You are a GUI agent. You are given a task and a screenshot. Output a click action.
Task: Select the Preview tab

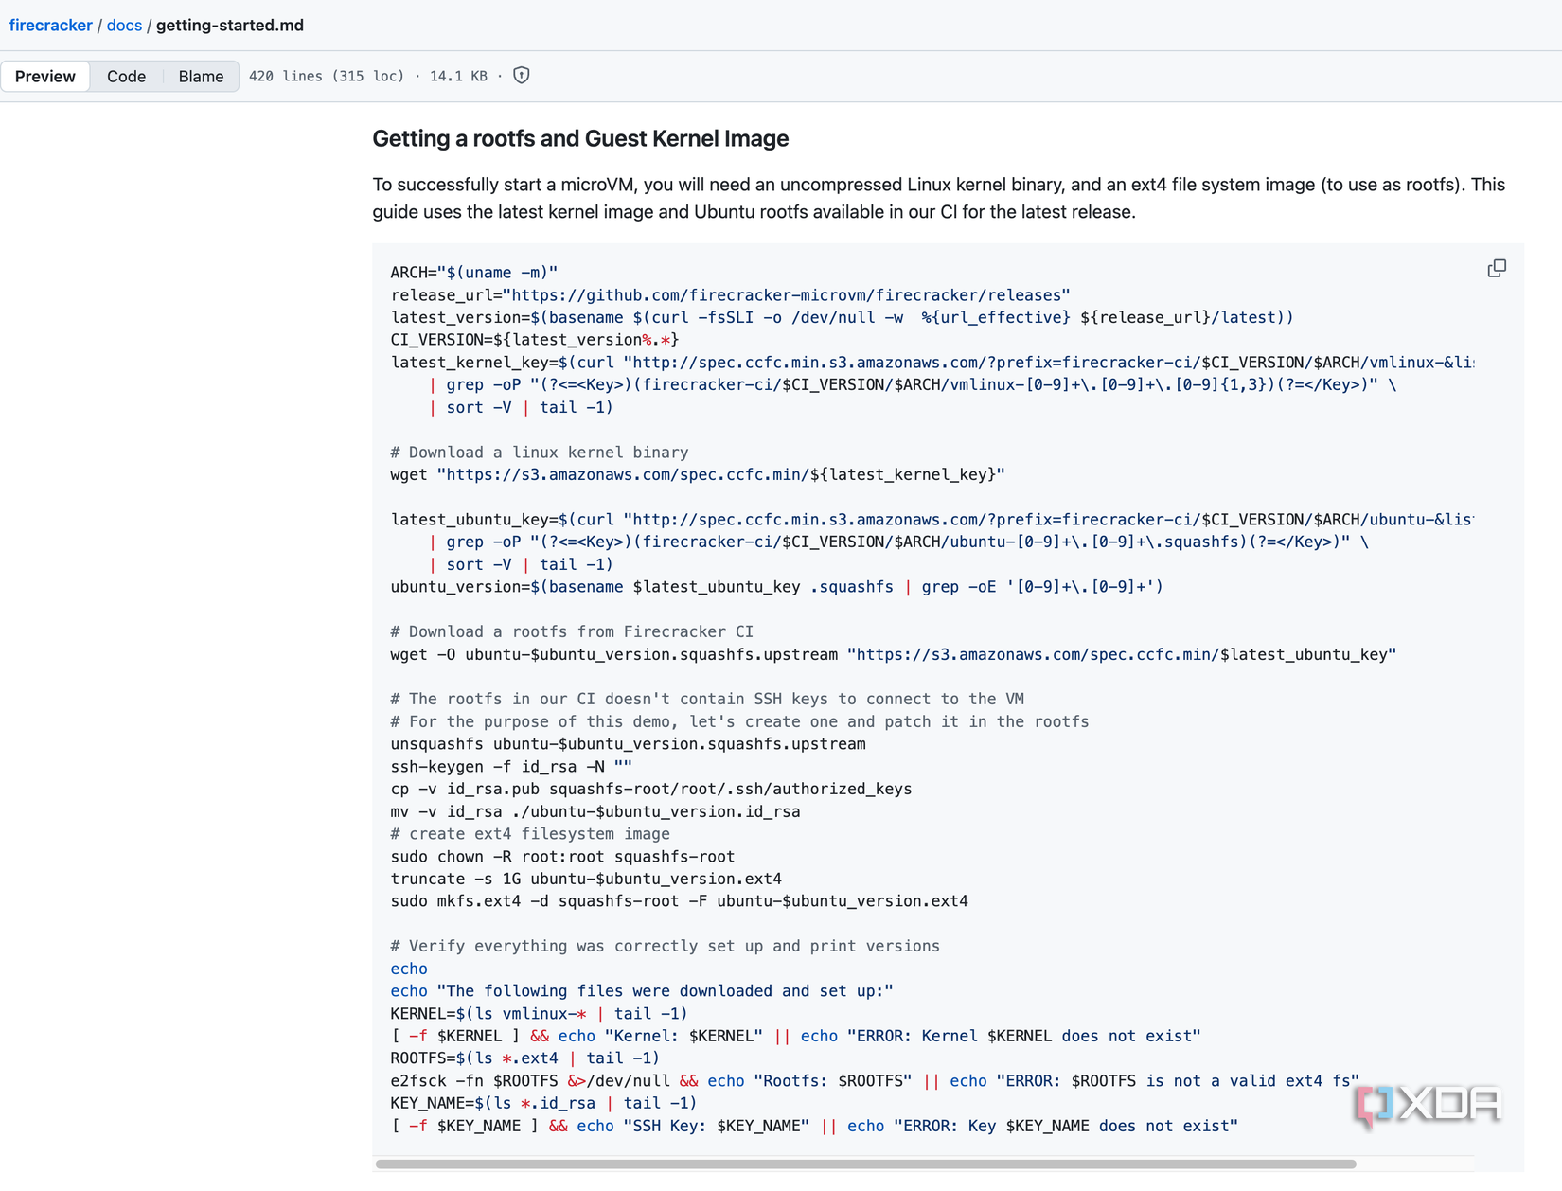coord(45,76)
